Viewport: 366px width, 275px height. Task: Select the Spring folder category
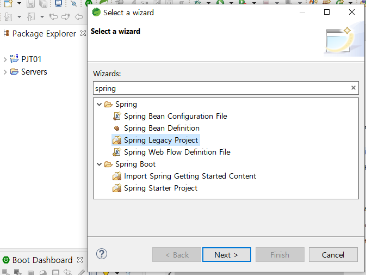click(126, 104)
